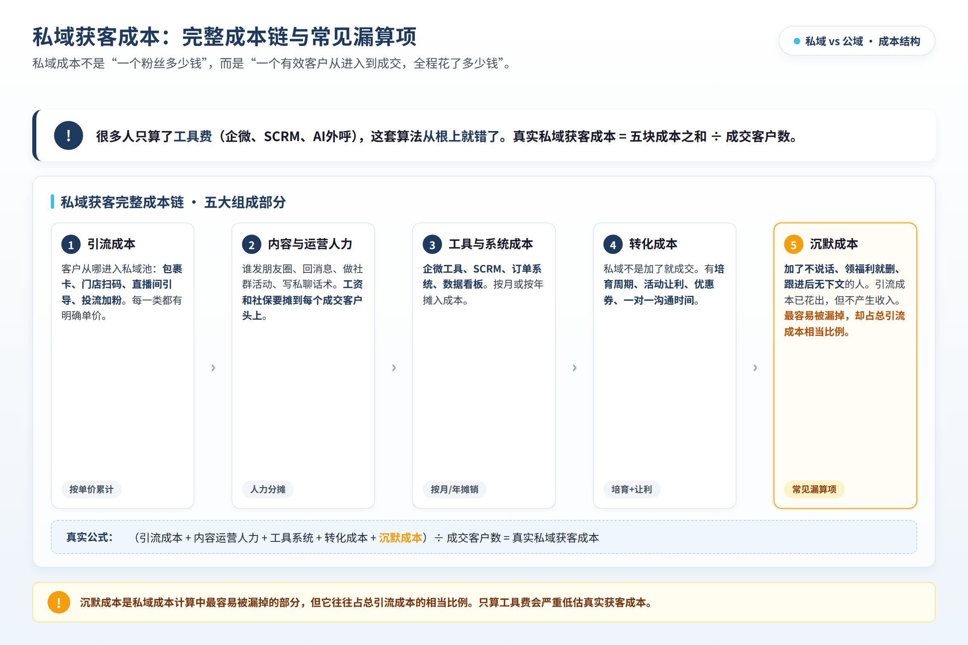The height and width of the screenshot is (645, 968).
Task: Click 成交客户数 = 真实私域获客成本 in formula
Action: (x=523, y=538)
